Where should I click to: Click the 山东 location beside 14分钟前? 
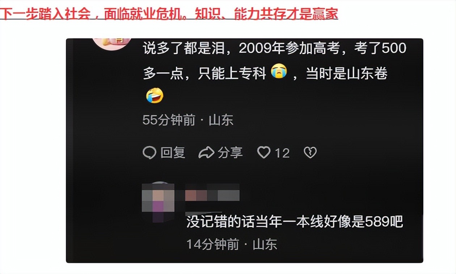(x=265, y=244)
